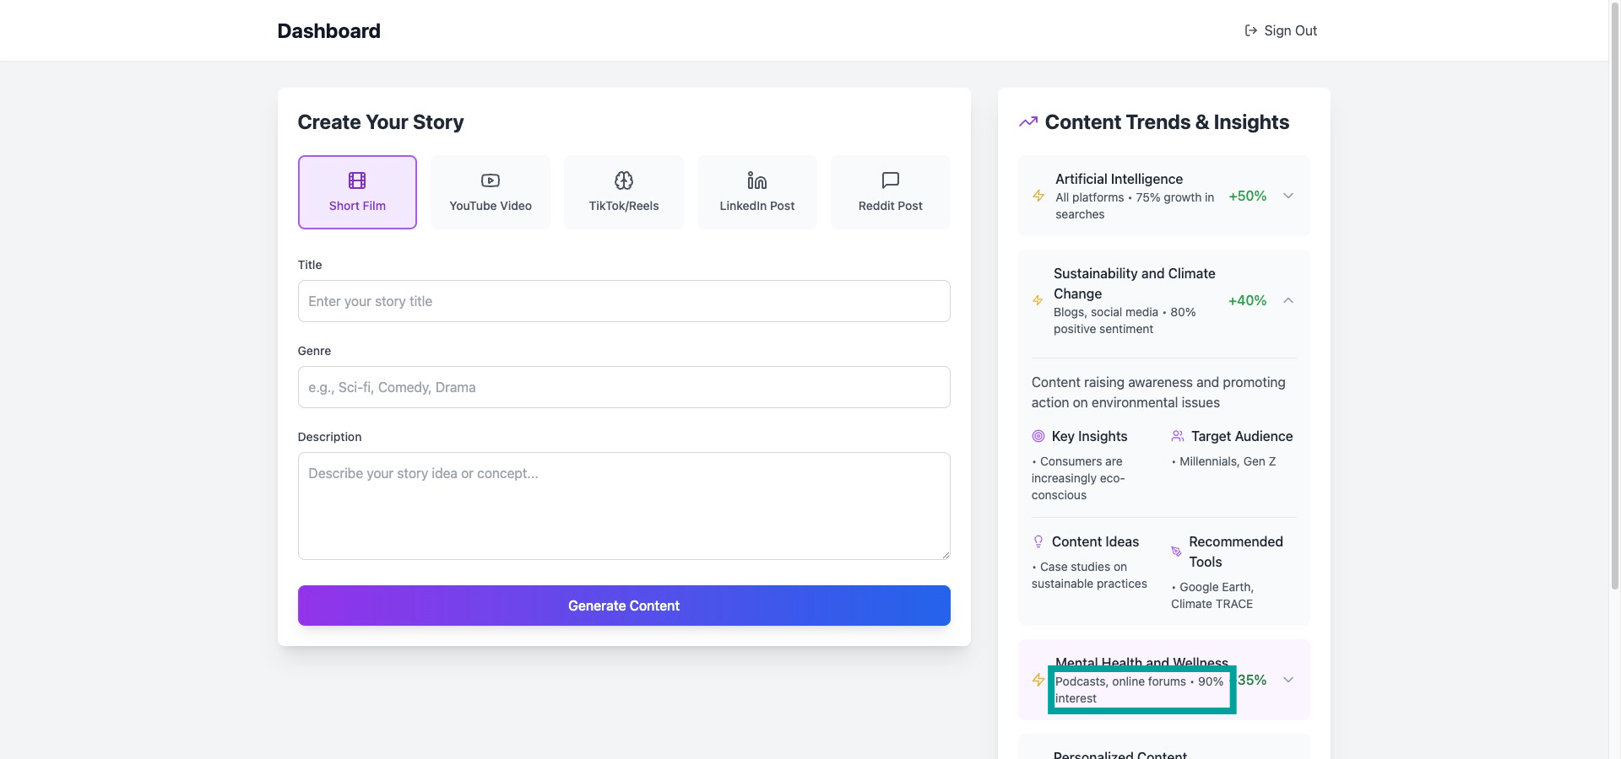The image size is (1621, 759).
Task: Click the trending arrow icon beside Content Trends
Action: pos(1028,122)
